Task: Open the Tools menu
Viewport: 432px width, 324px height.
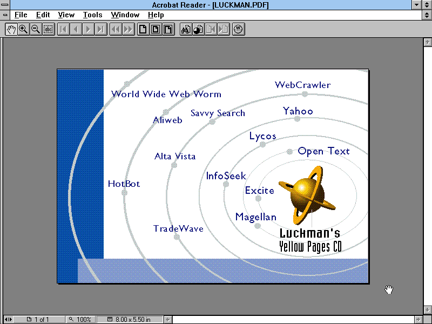Action: point(92,15)
